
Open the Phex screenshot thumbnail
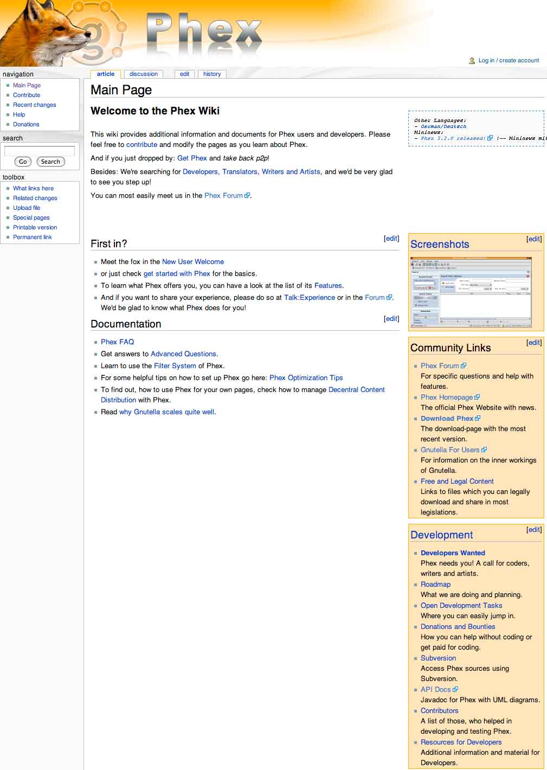pyautogui.click(x=471, y=293)
